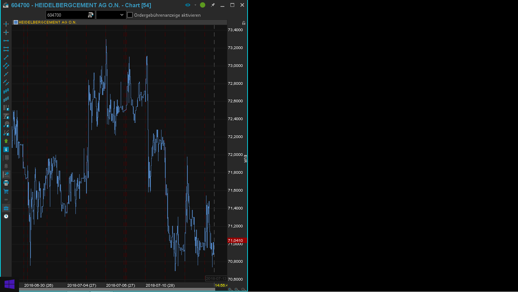Open the Windows Start button
Viewport: 518px width, 292px height.
9,284
